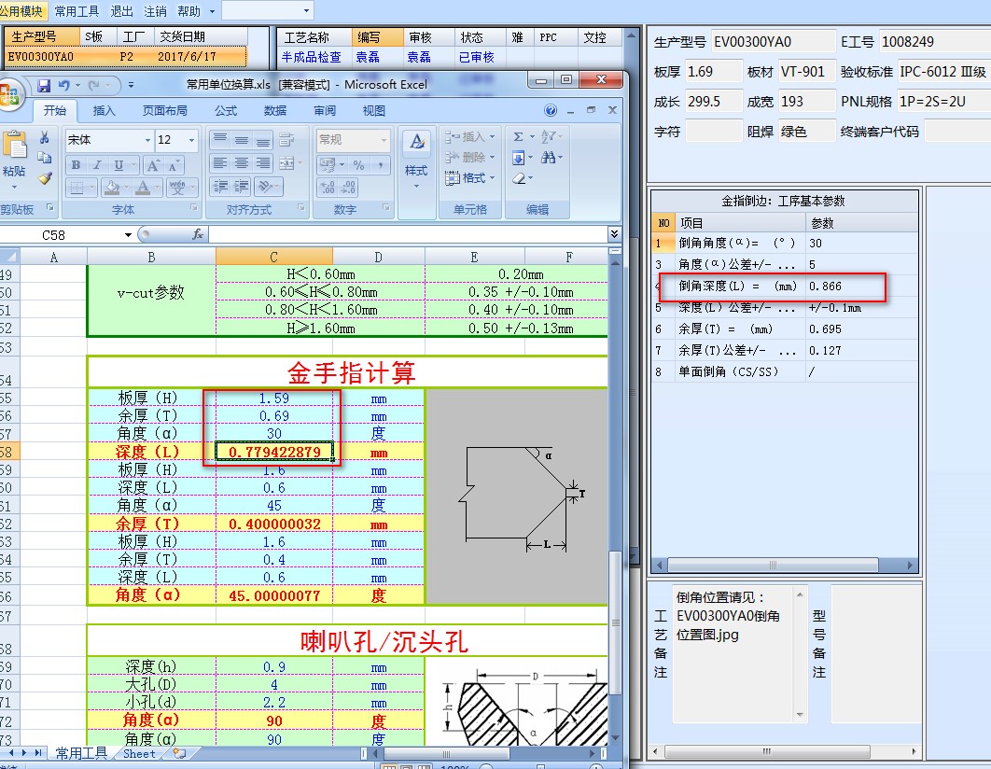Image resolution: width=991 pixels, height=769 pixels.
Task: Switch to the 审阅 ribbon tab
Action: point(324,110)
